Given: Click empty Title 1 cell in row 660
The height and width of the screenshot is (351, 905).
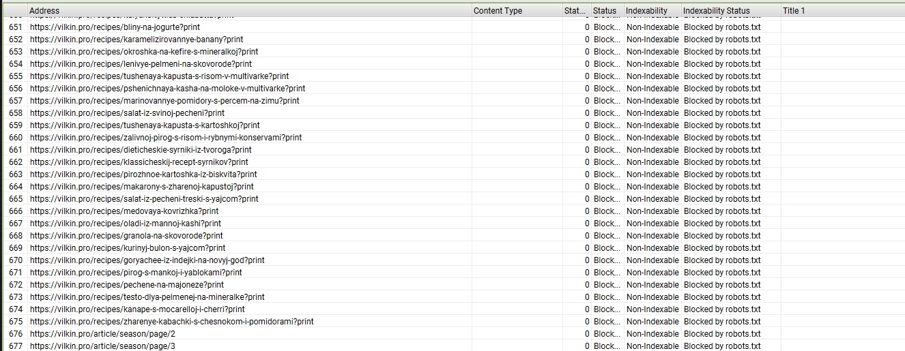Looking at the screenshot, I should (x=843, y=138).
